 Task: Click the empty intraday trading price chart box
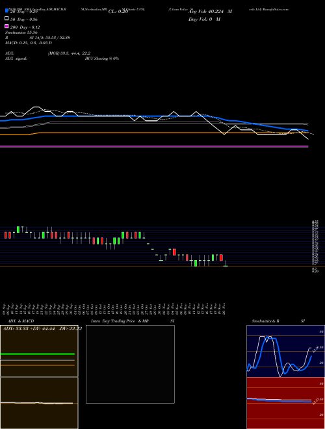[130, 364]
